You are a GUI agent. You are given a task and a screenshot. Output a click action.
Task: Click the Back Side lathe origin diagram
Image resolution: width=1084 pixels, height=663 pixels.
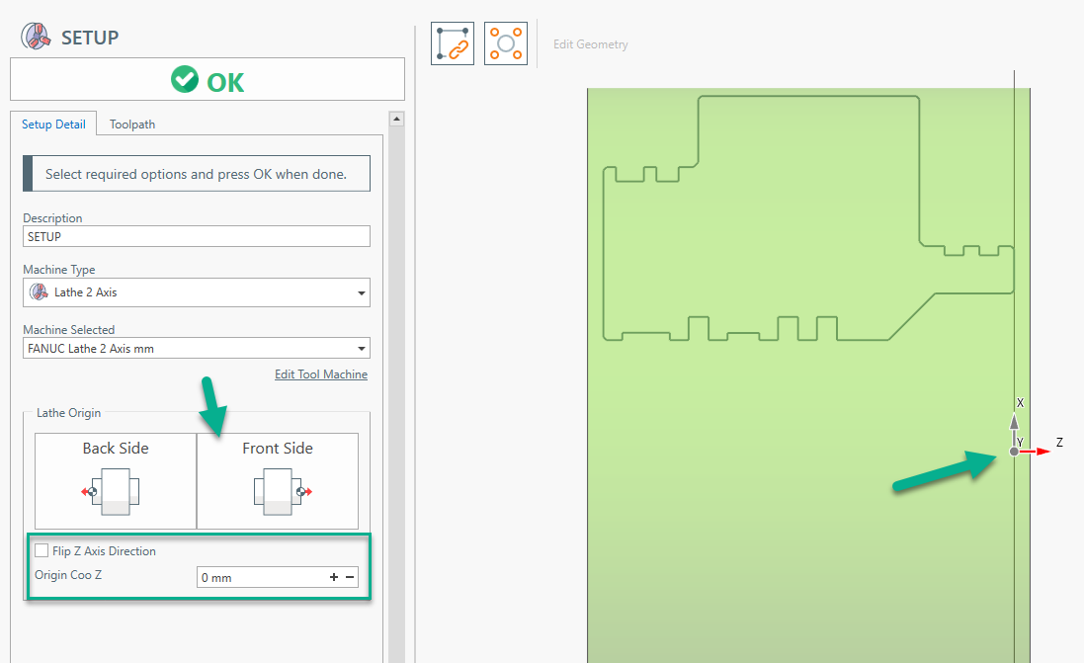[x=116, y=490]
